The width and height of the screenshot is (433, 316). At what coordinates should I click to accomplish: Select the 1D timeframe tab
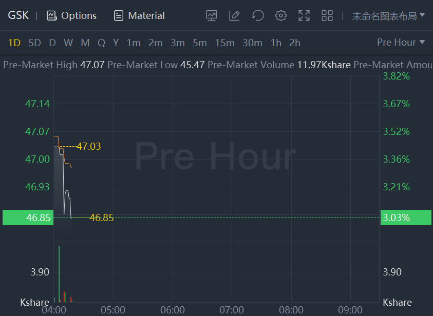(x=14, y=43)
